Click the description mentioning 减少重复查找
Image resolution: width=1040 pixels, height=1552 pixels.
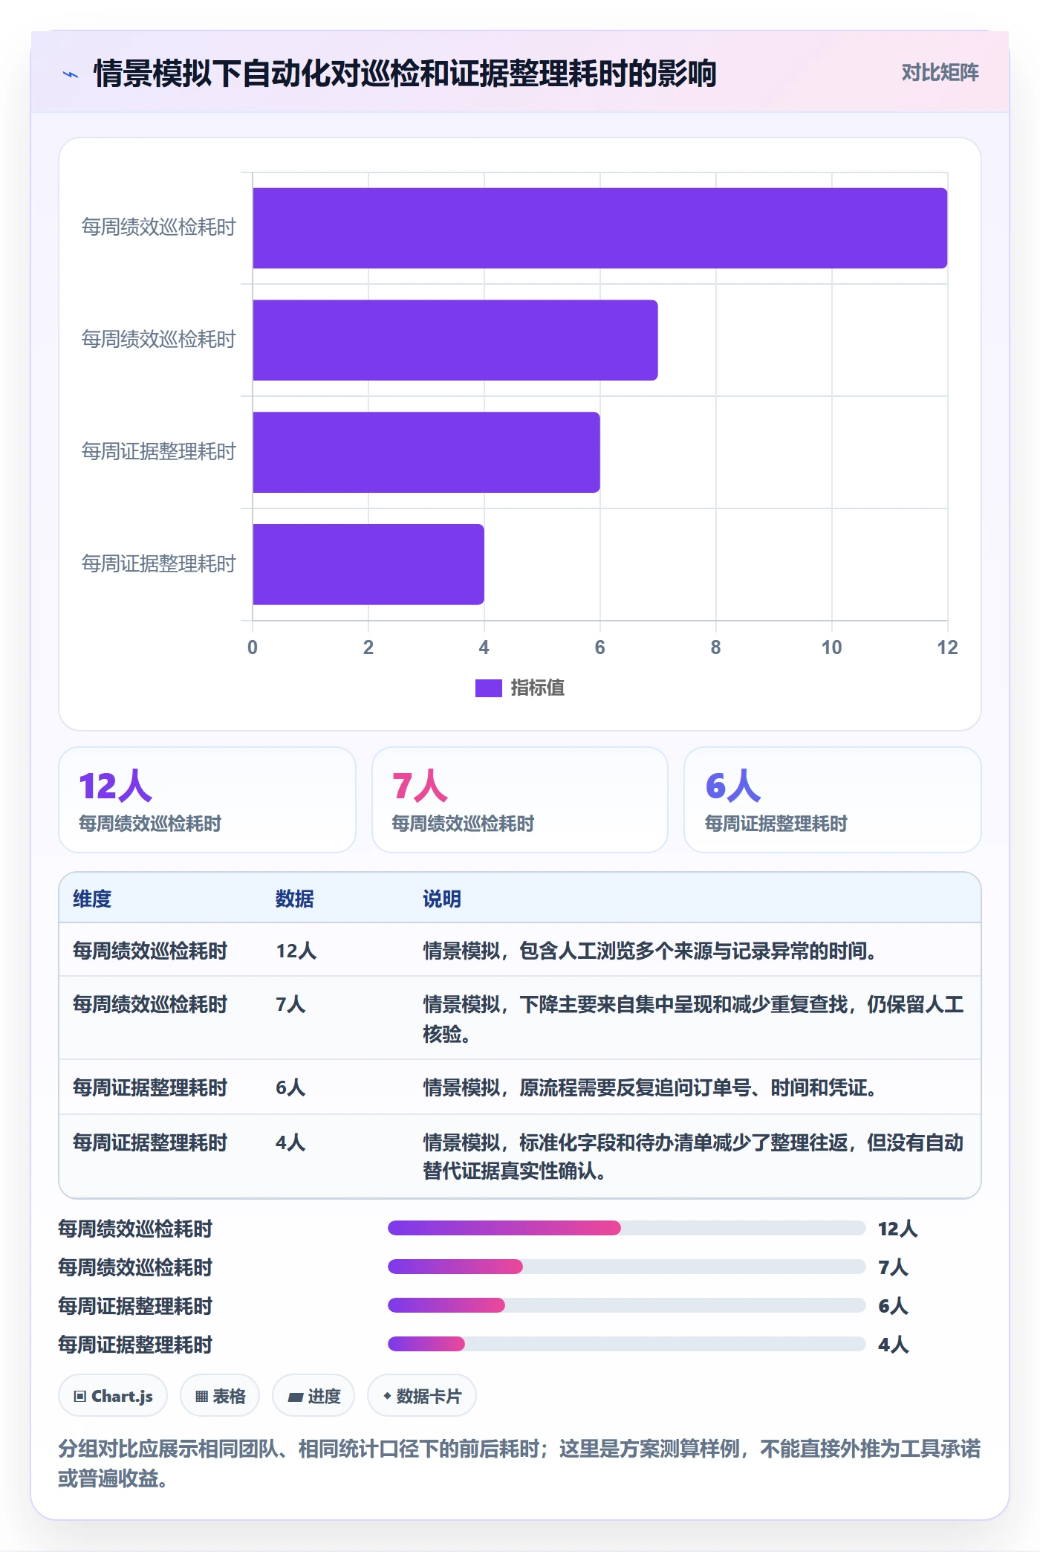coord(694,1018)
